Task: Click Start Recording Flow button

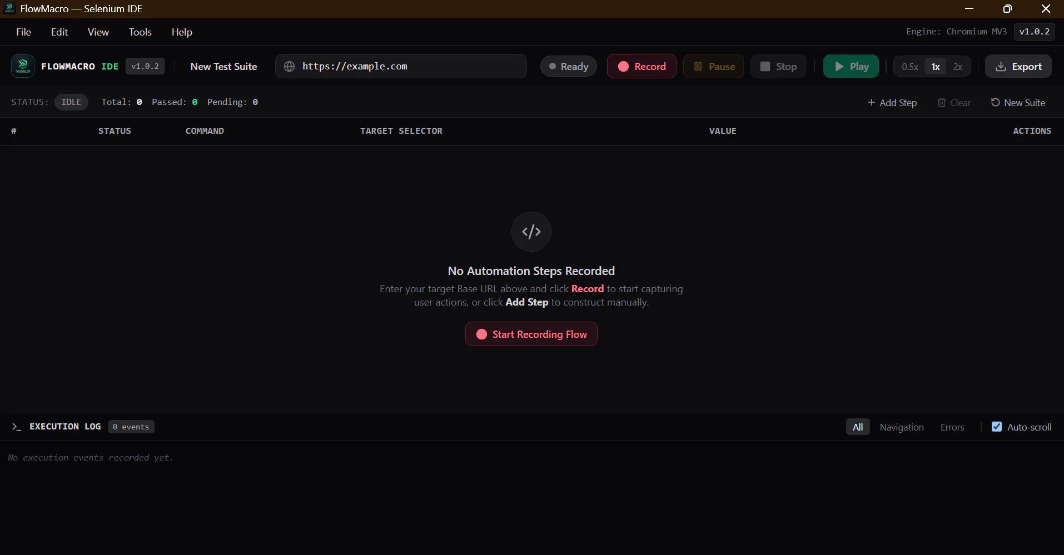Action: coord(531,334)
